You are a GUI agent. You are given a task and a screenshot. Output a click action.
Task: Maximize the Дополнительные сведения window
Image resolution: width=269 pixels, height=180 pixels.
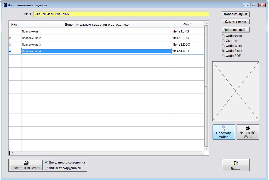pos(254,5)
